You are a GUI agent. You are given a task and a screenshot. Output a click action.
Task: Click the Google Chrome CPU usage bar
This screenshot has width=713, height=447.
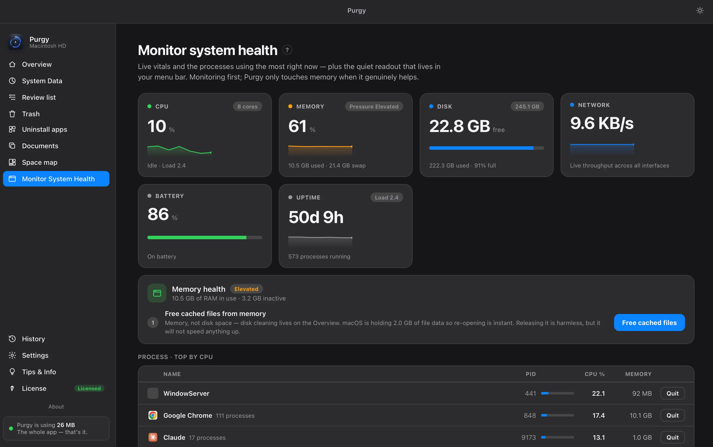pyautogui.click(x=557, y=415)
